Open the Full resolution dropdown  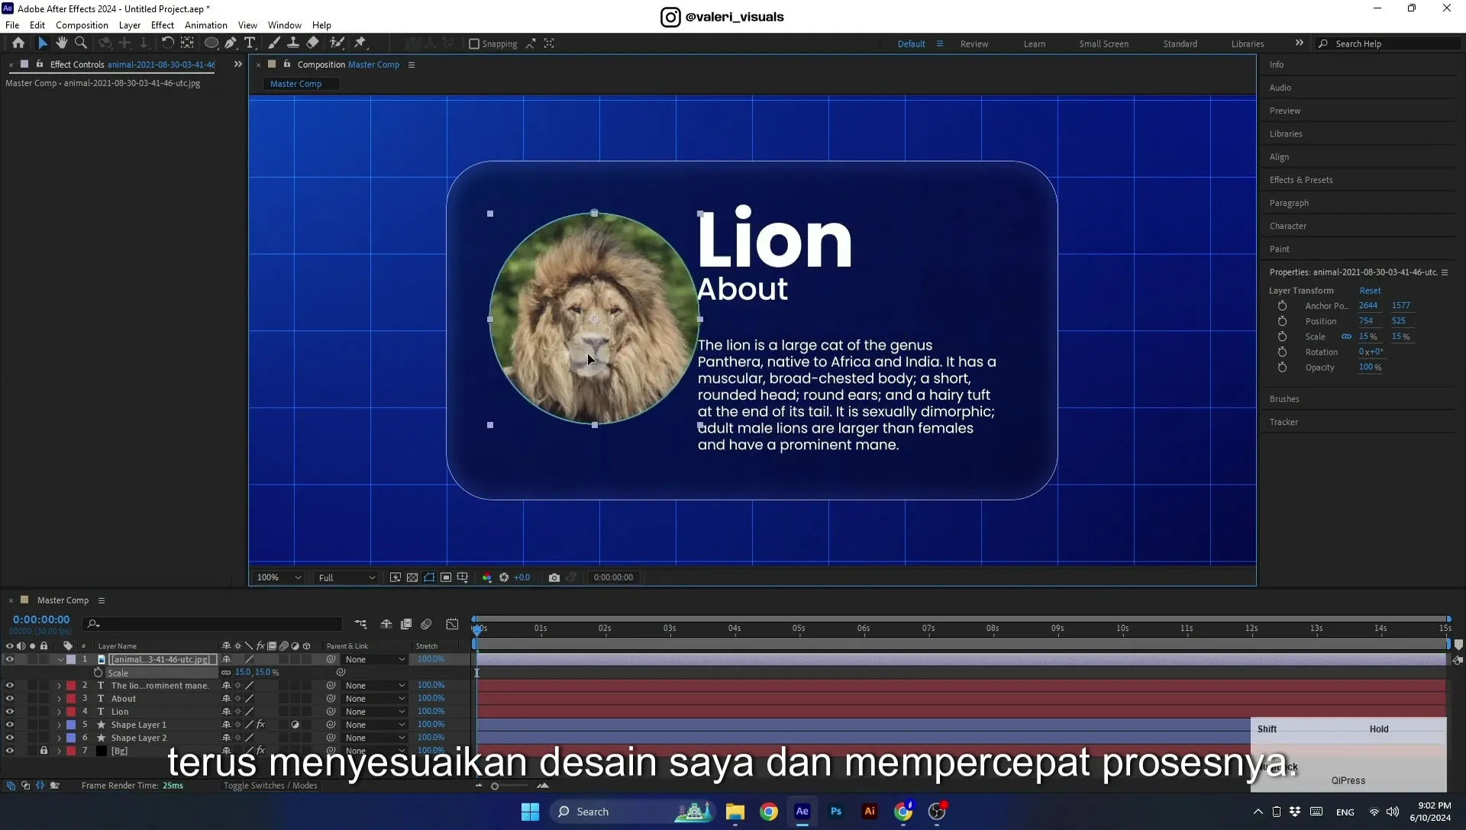pyautogui.click(x=346, y=577)
